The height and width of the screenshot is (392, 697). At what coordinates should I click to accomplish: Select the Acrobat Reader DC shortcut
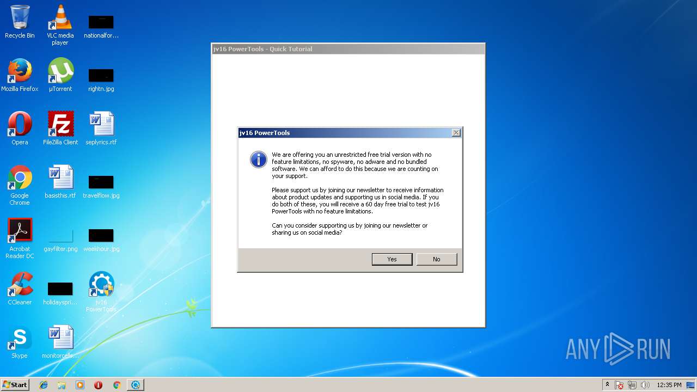coord(20,238)
